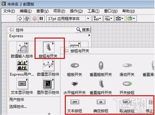Open the 文本显示控件 abc icon

pos(22,84)
